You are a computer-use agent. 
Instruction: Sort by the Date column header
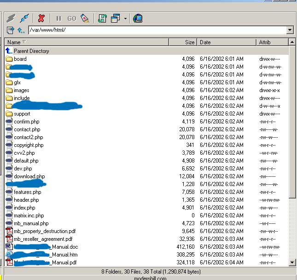click(226, 42)
